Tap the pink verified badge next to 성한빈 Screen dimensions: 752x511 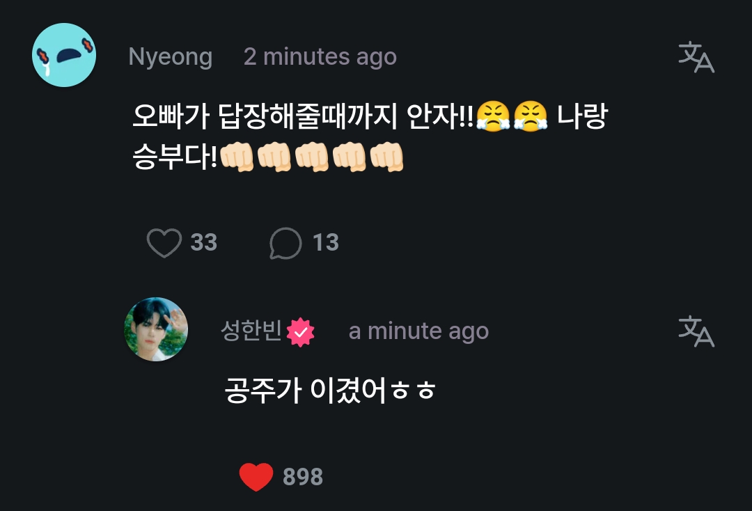pyautogui.click(x=301, y=332)
